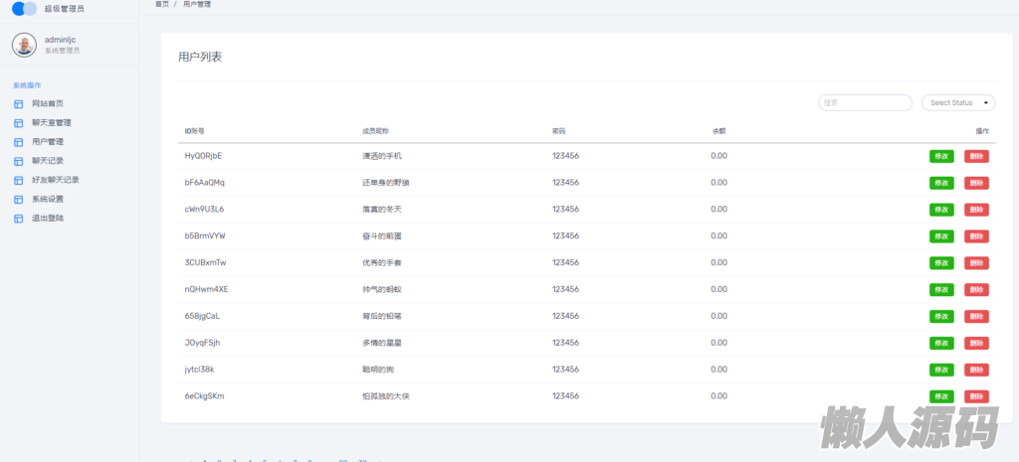
Task: Delete user bF6AaQMq with 删除 button
Action: click(976, 183)
